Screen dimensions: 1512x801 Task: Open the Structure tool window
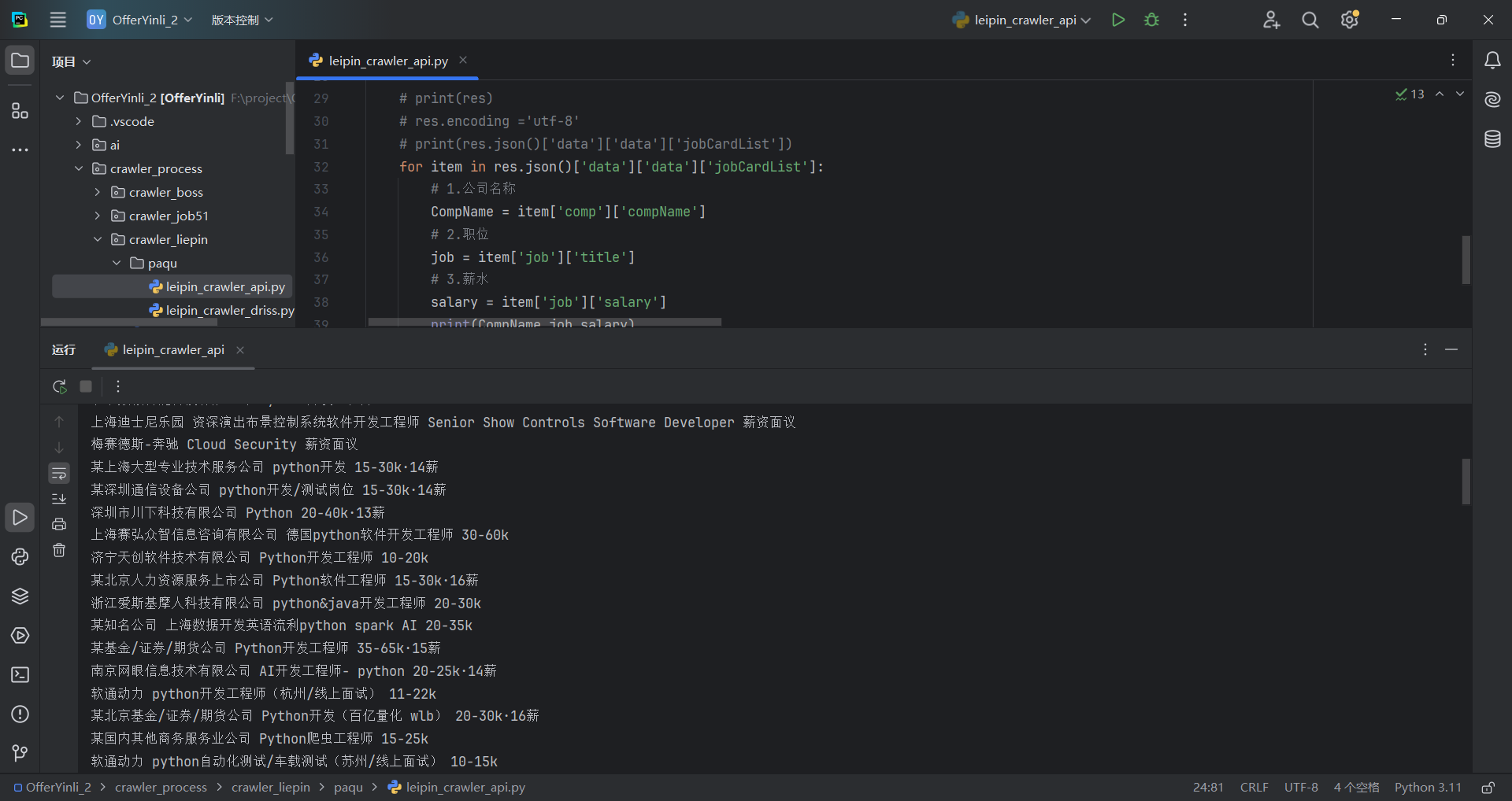[20, 111]
